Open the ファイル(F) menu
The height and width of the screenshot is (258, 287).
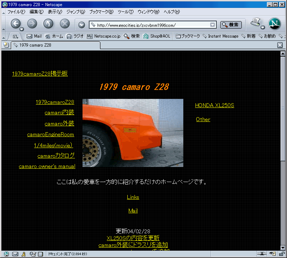pos(16,12)
